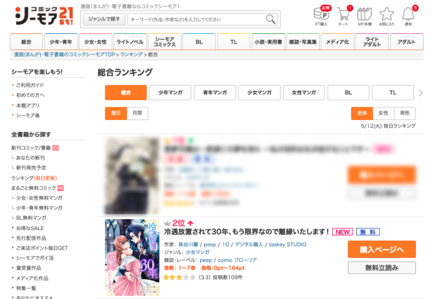Open the blurred first-place cover thumbnail
Screen dimensions: 431x299
(132, 176)
